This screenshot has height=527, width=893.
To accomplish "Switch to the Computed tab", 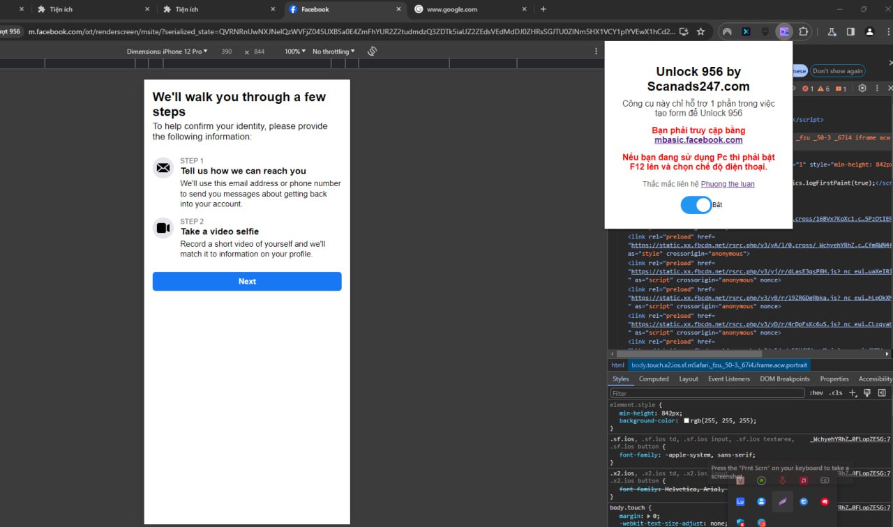I will tap(654, 379).
